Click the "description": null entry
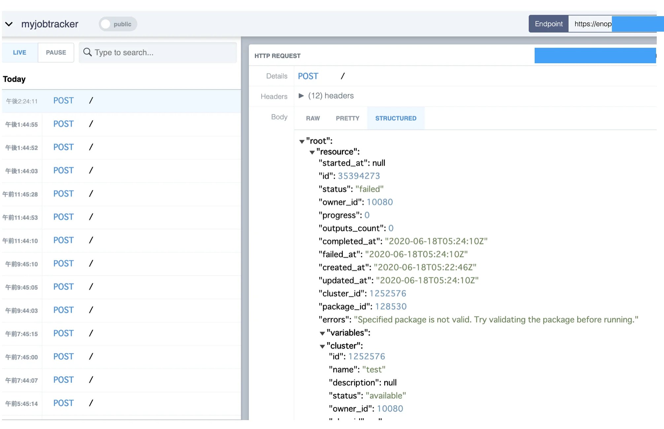 point(363,383)
